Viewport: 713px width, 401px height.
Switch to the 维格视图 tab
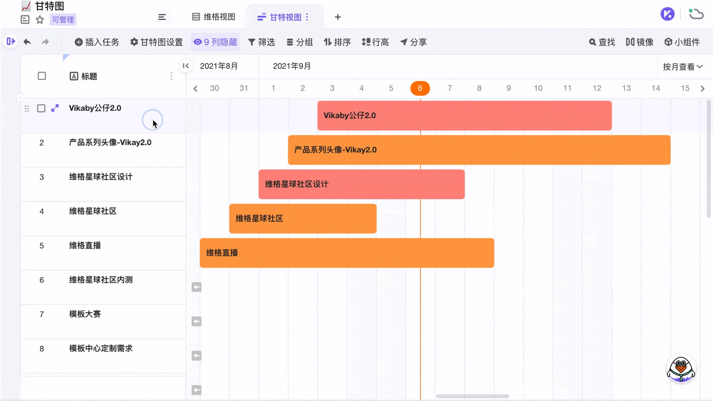pyautogui.click(x=214, y=17)
